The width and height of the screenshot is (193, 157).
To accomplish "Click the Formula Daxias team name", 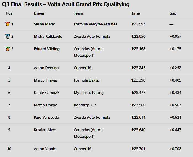I will point(87,80).
